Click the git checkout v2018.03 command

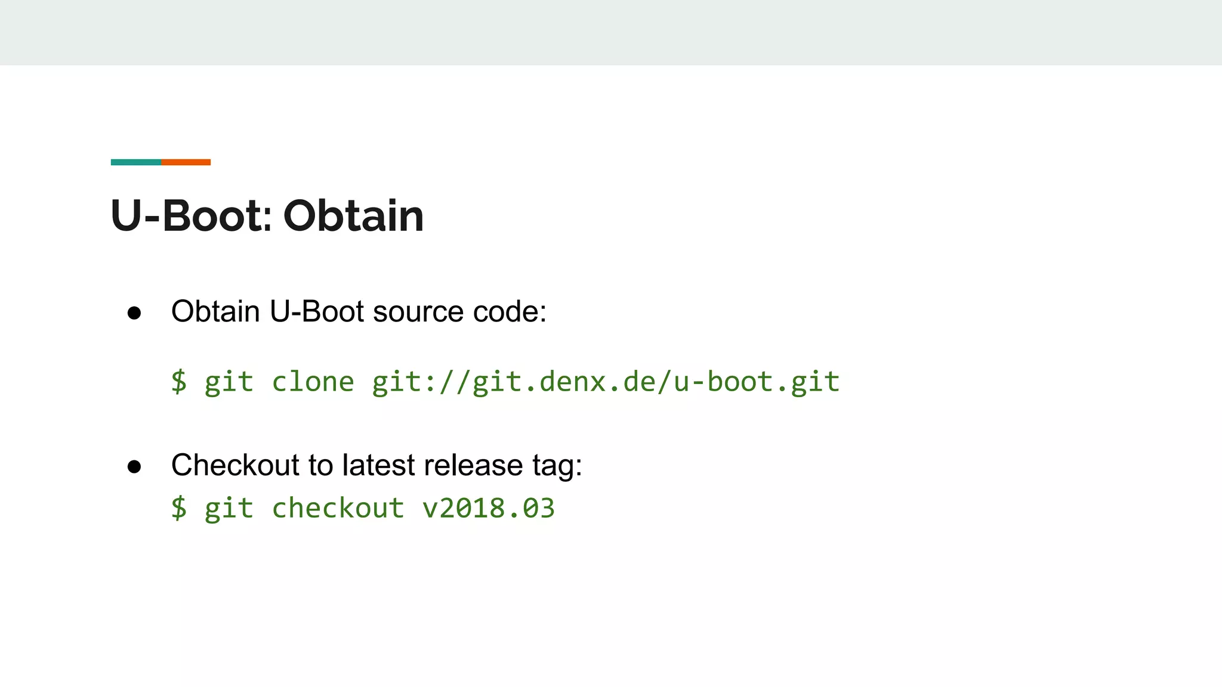click(x=363, y=508)
